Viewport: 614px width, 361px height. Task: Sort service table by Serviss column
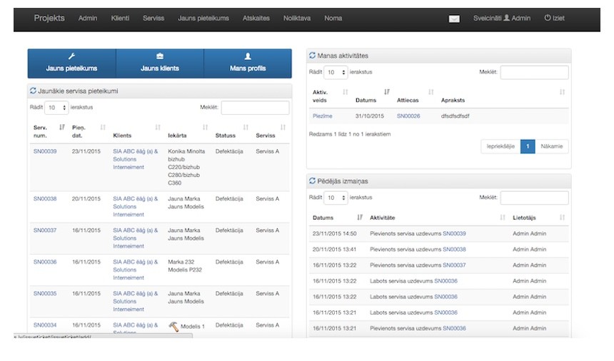[283, 127]
